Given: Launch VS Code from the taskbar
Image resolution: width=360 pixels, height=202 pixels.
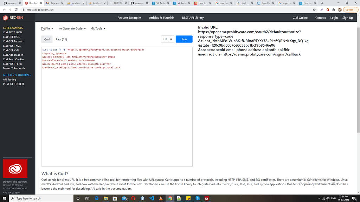Looking at the screenshot, I should 152,198.
